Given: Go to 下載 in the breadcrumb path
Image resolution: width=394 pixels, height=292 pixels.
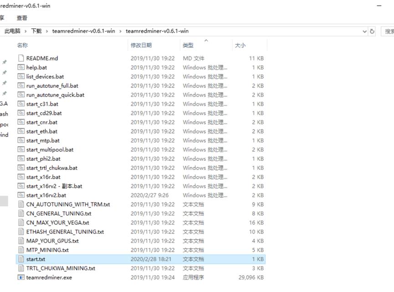Looking at the screenshot, I should (36, 31).
